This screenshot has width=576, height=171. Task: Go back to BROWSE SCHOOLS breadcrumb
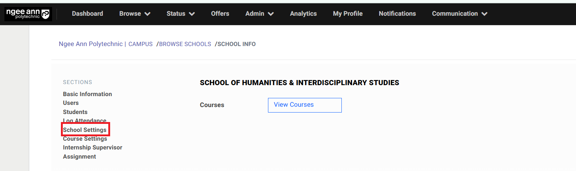185,44
